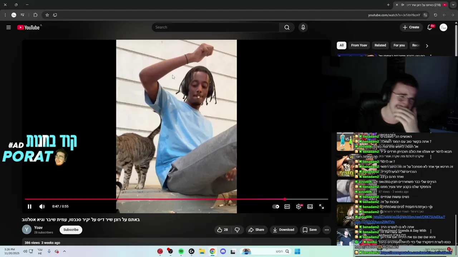
Task: Toggle closed captions on the video
Action: 287,206
